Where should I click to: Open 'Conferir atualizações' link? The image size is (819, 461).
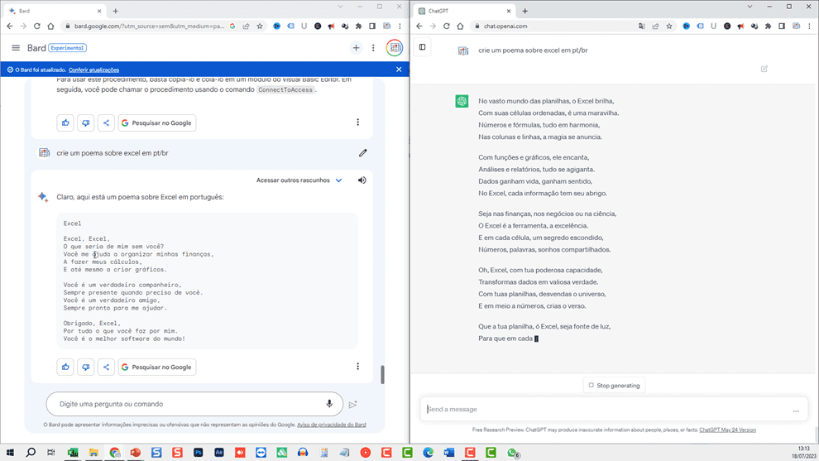pyautogui.click(x=93, y=70)
